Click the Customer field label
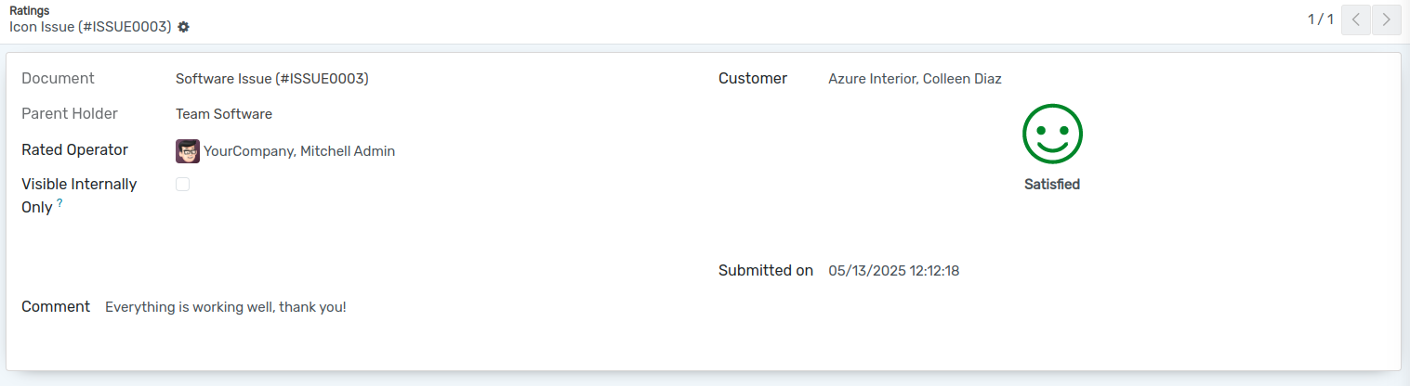 click(x=753, y=79)
